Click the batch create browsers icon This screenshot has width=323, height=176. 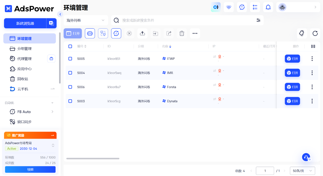52,23
